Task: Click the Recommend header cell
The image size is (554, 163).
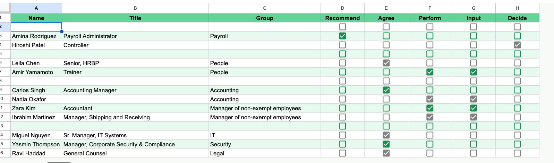Action: [342, 18]
